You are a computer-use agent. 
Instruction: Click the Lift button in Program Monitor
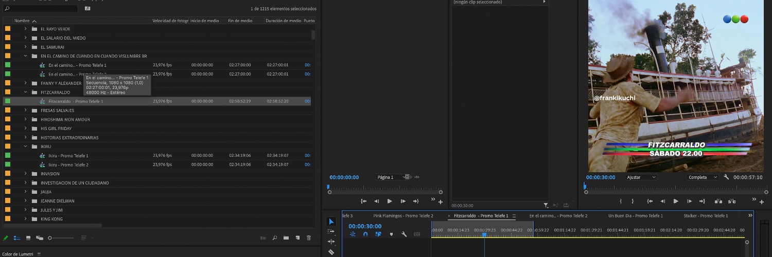click(718, 201)
